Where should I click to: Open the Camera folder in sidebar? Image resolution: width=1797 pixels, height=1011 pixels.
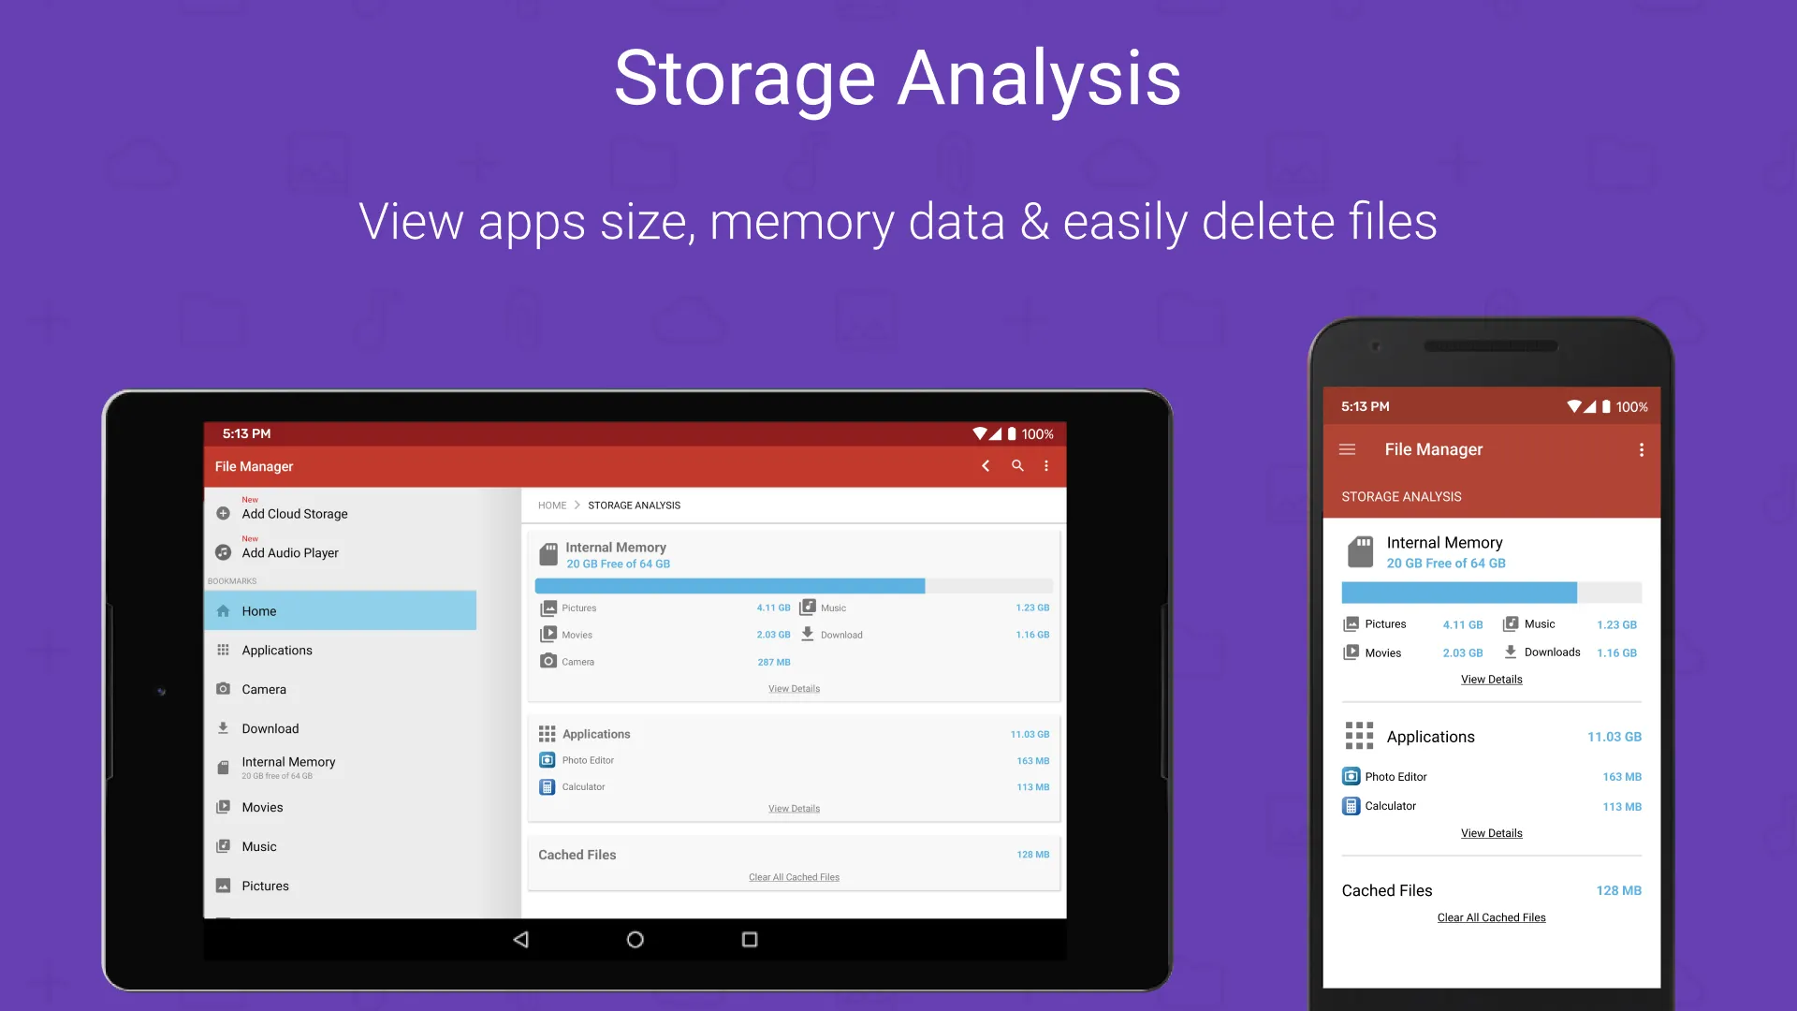click(x=263, y=689)
